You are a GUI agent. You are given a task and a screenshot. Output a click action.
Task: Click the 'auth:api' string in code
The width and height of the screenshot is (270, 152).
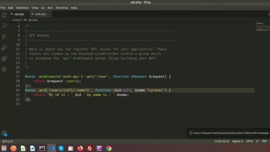[x=71, y=76]
